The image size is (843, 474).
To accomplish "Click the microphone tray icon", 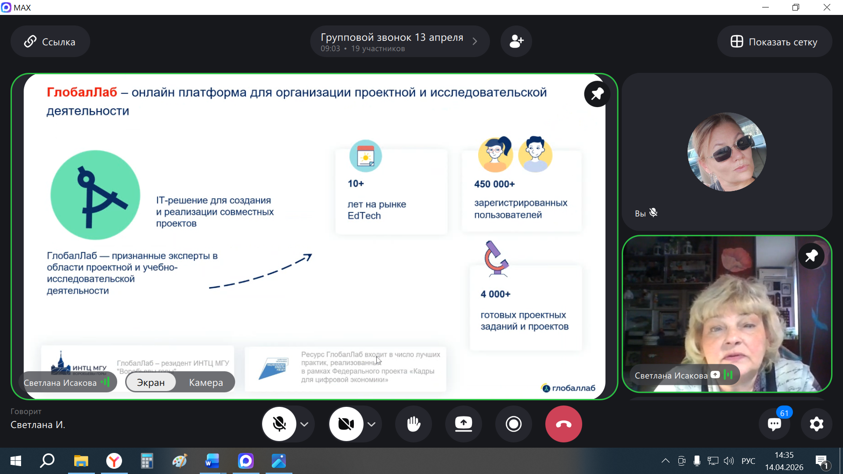I will tap(697, 461).
